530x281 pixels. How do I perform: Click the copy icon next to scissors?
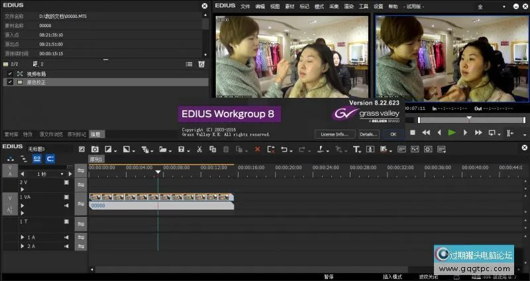pos(213,149)
